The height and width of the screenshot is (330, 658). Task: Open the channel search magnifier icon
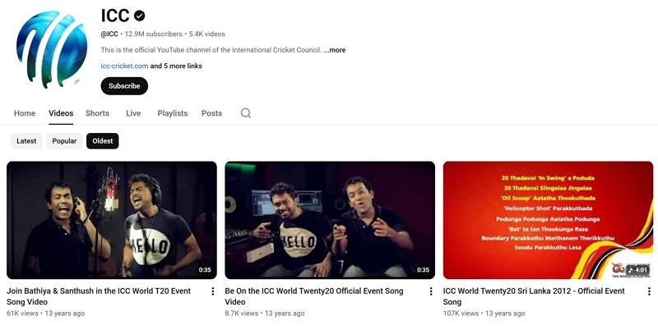[246, 113]
